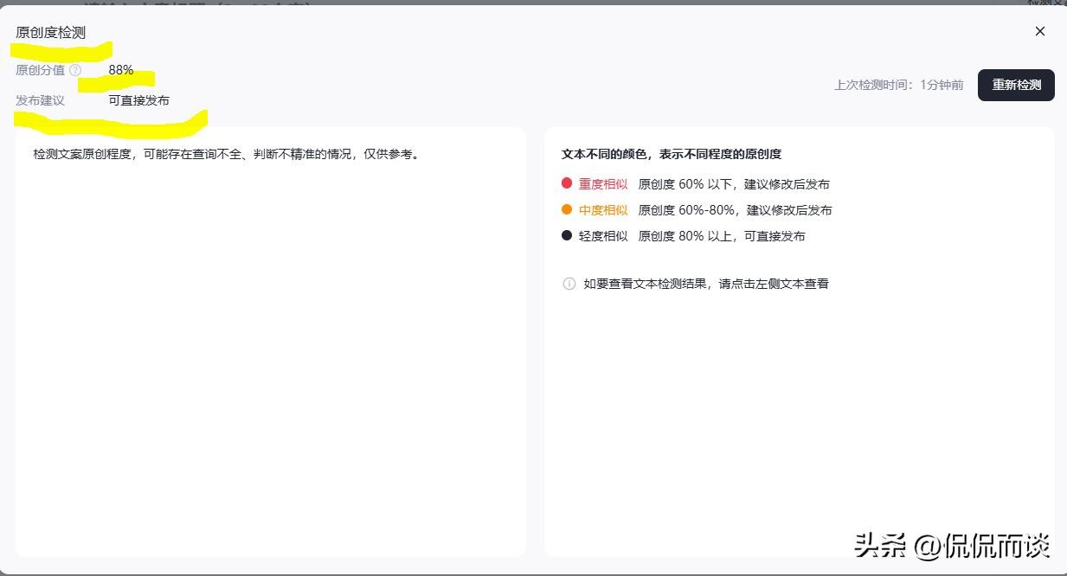Select the 重度相似 red label
Image resolution: width=1067 pixels, height=576 pixels.
click(x=603, y=184)
